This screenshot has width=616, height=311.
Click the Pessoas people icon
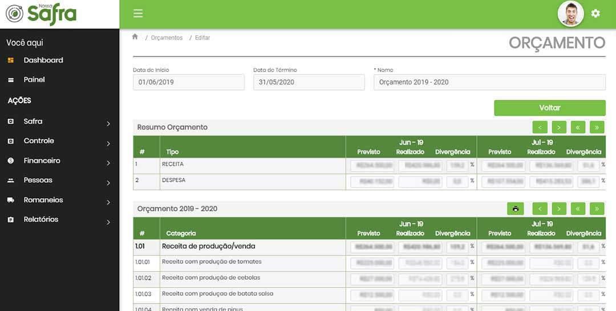[11, 181]
